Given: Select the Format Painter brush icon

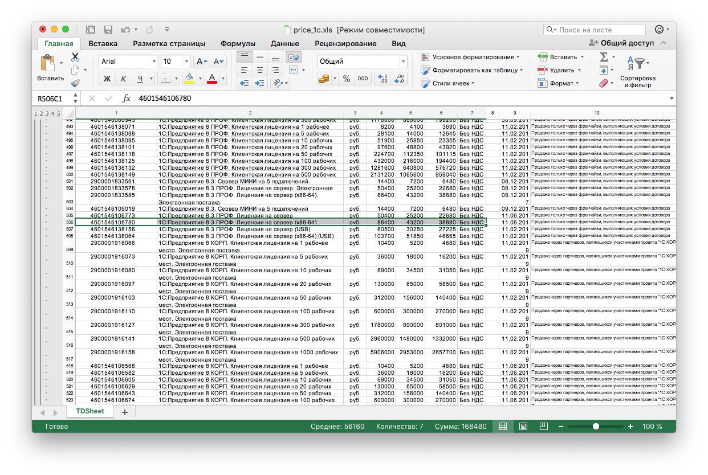Looking at the screenshot, I should (75, 83).
